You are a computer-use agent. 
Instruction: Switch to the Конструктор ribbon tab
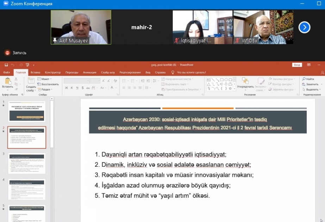[x=53, y=72]
